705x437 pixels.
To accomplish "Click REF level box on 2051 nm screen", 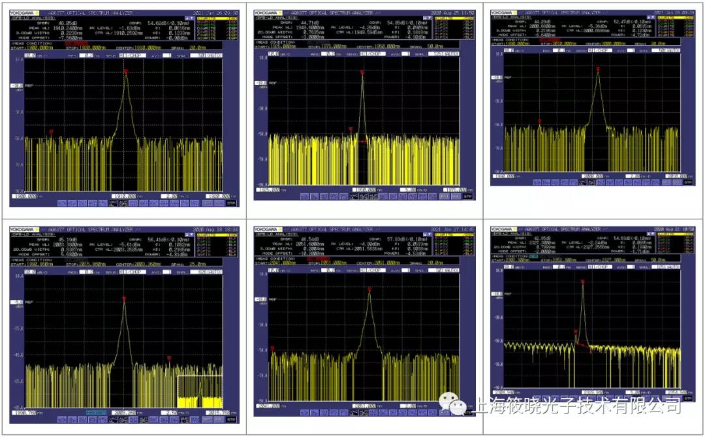I will (260, 299).
